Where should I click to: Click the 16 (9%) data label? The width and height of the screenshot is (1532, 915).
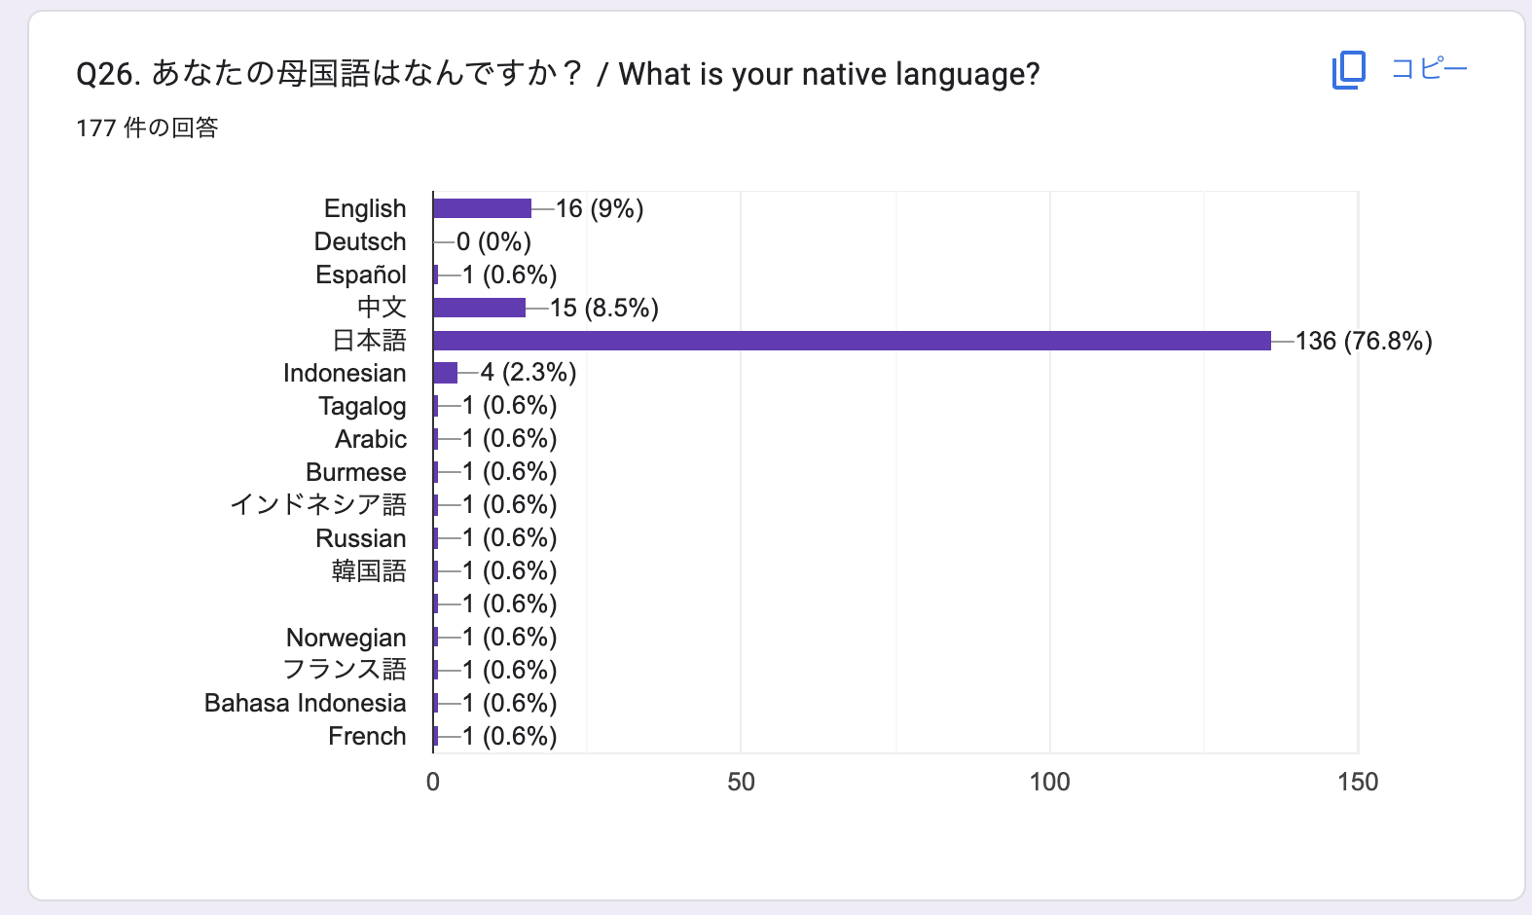pyautogui.click(x=600, y=208)
